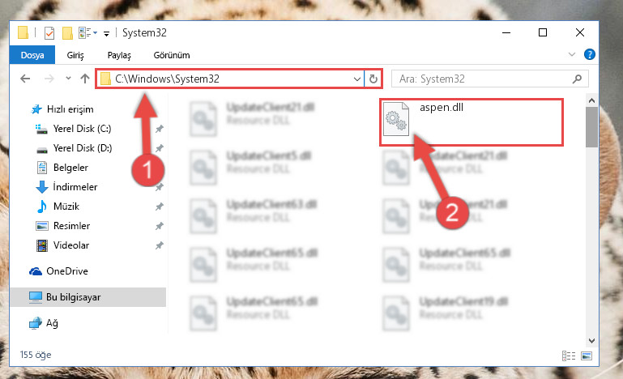Viewport: 623px width, 379px height.
Task: Switch to large icons view in the status bar
Action: [587, 356]
